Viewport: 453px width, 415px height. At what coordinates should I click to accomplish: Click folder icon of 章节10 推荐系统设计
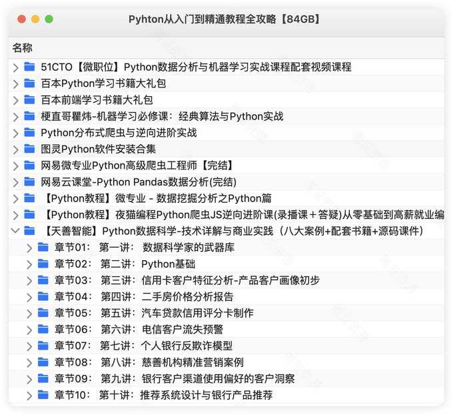[x=43, y=395]
